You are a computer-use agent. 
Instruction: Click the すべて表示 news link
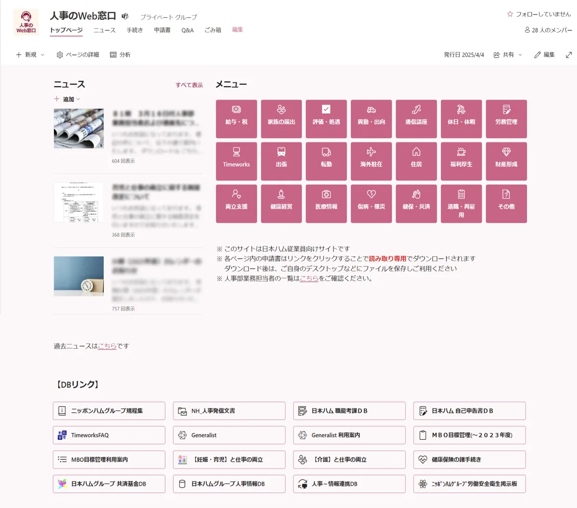tap(189, 85)
